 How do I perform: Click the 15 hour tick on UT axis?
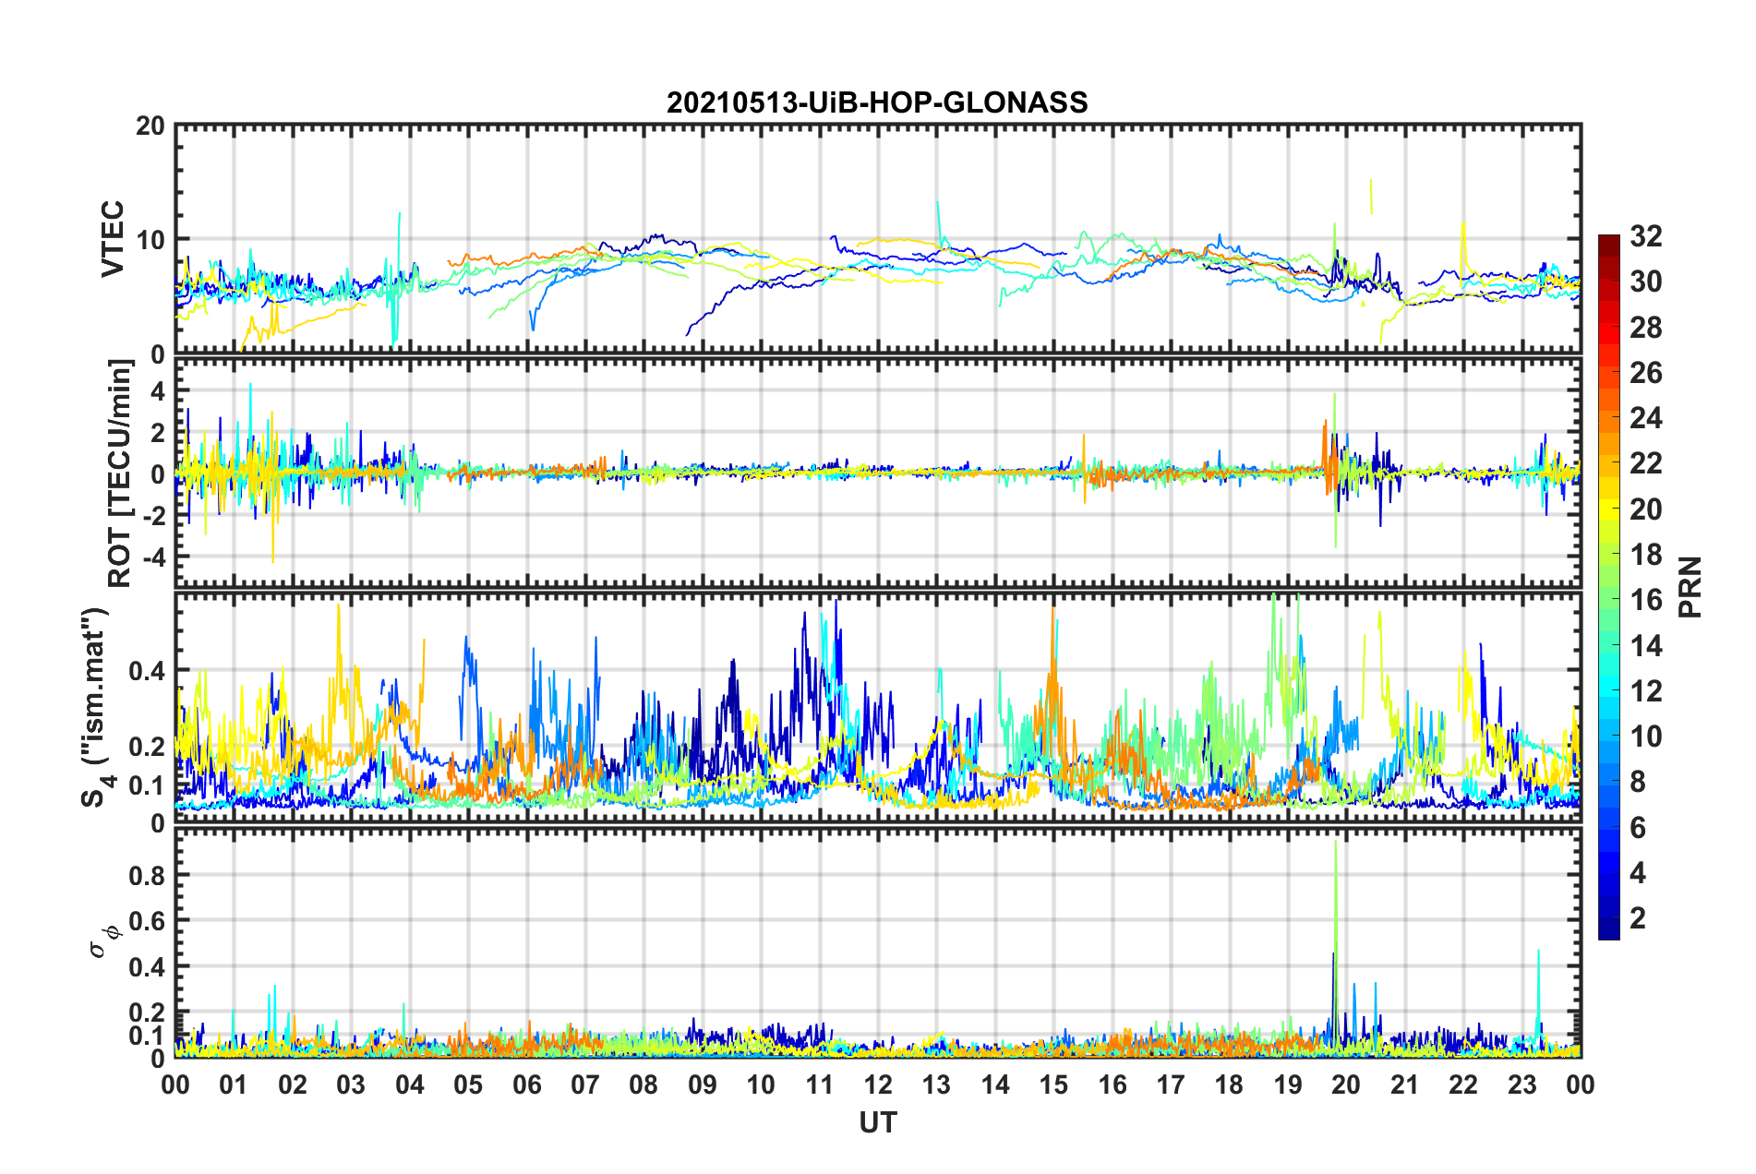1053,1084
